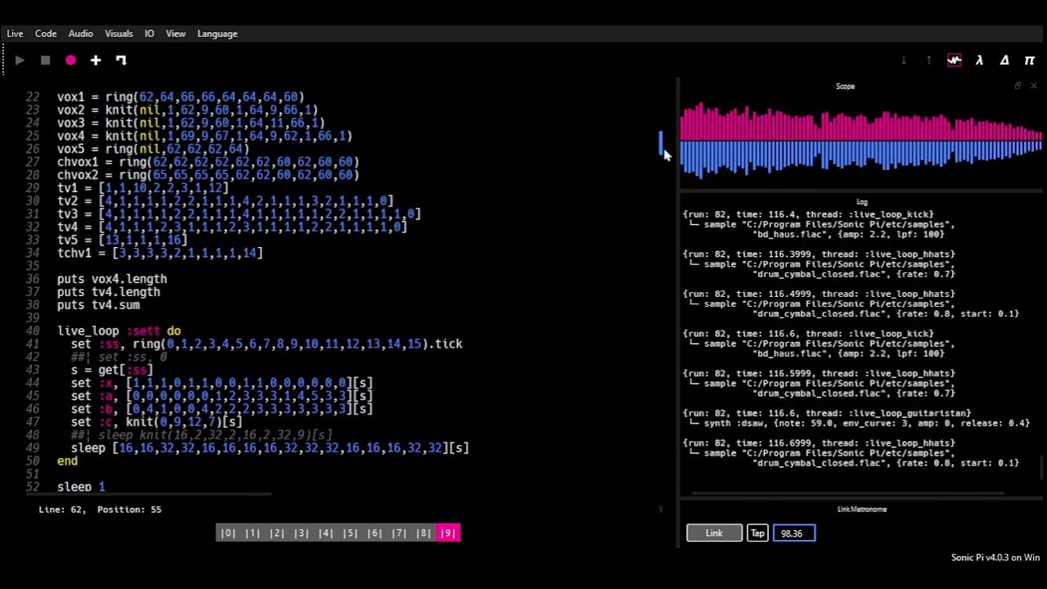Screen dimensions: 1047x589
Task: Open the Visuals menu
Action: pos(119,34)
